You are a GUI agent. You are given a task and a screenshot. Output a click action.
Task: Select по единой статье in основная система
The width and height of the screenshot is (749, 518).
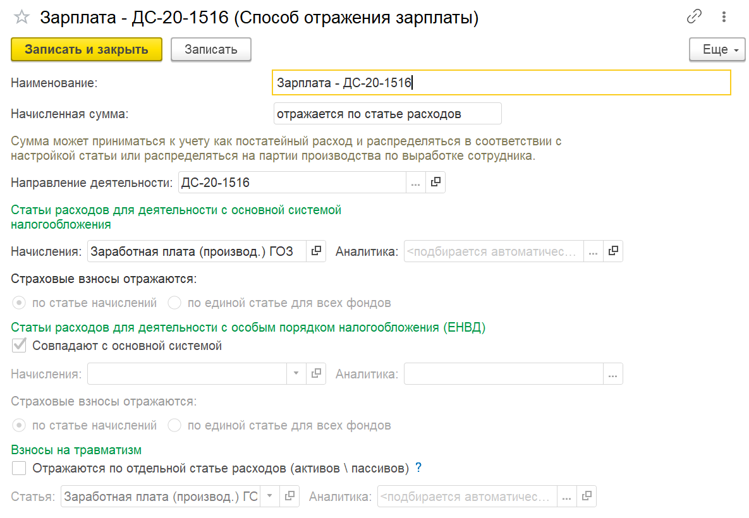[174, 303]
